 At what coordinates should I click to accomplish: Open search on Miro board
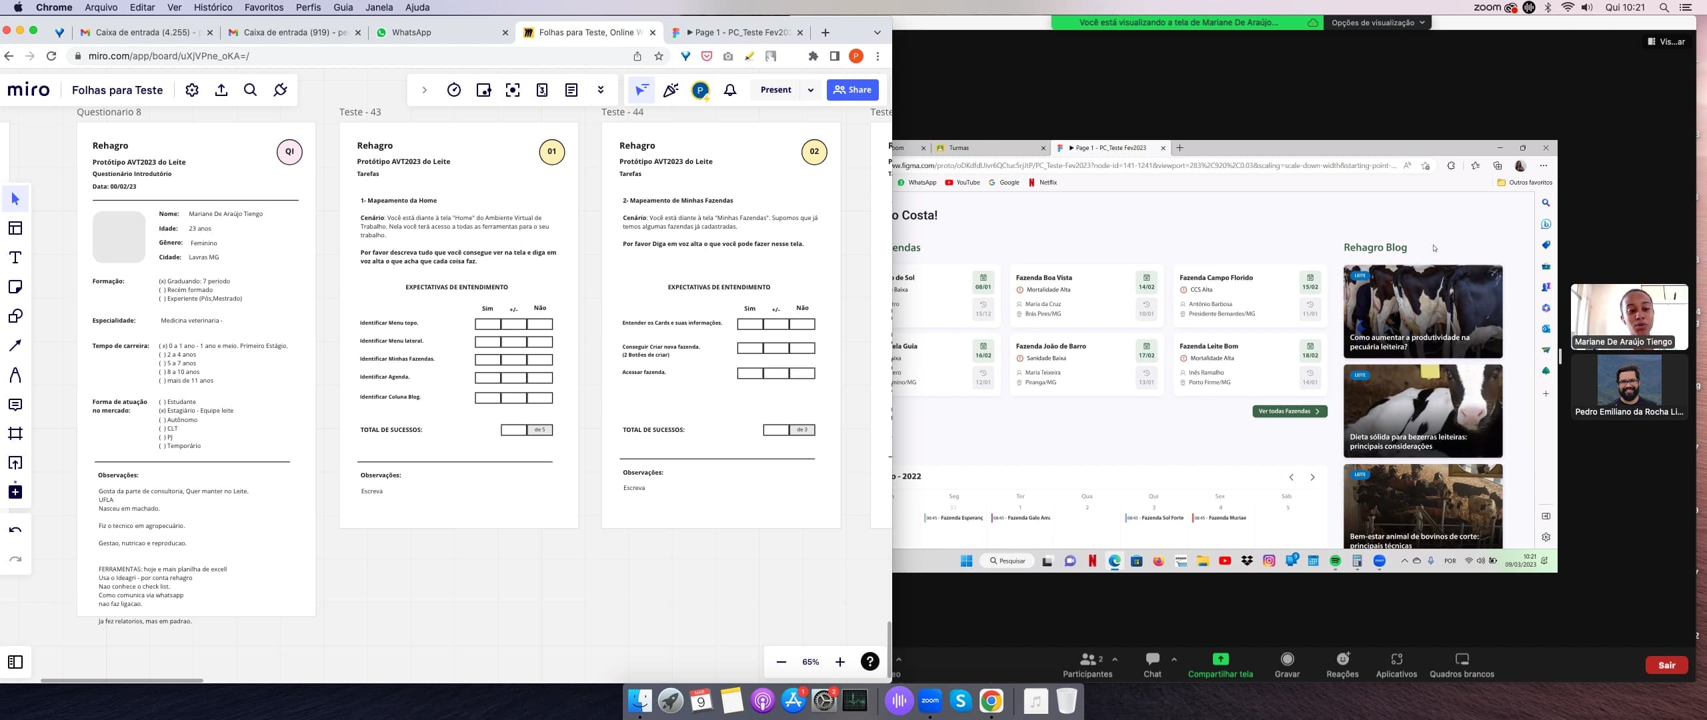[x=251, y=90]
